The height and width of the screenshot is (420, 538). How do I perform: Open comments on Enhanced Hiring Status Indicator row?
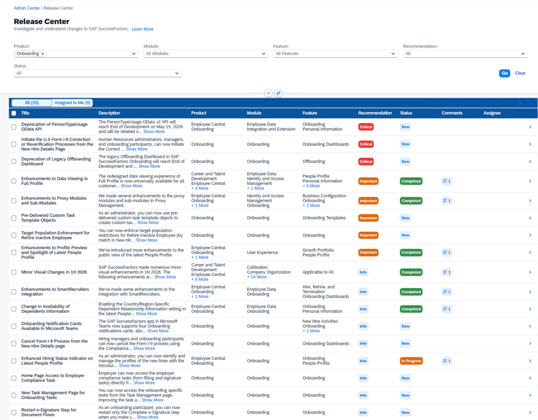point(447,361)
